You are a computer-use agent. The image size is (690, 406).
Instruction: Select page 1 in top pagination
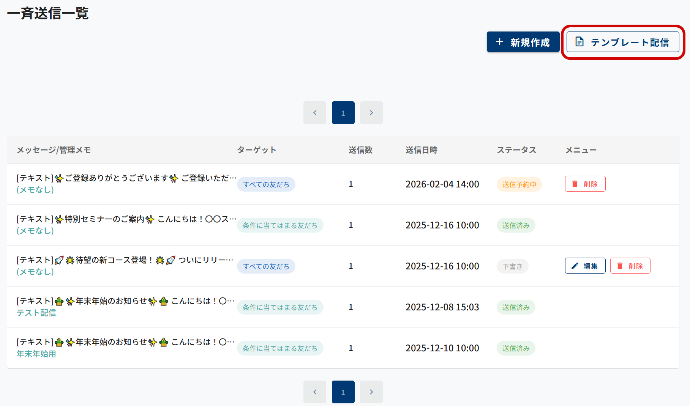coord(343,113)
